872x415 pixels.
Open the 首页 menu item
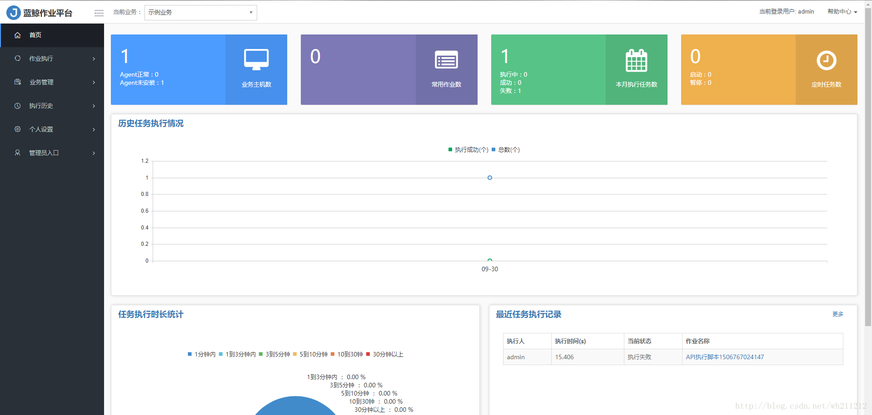(x=52, y=35)
